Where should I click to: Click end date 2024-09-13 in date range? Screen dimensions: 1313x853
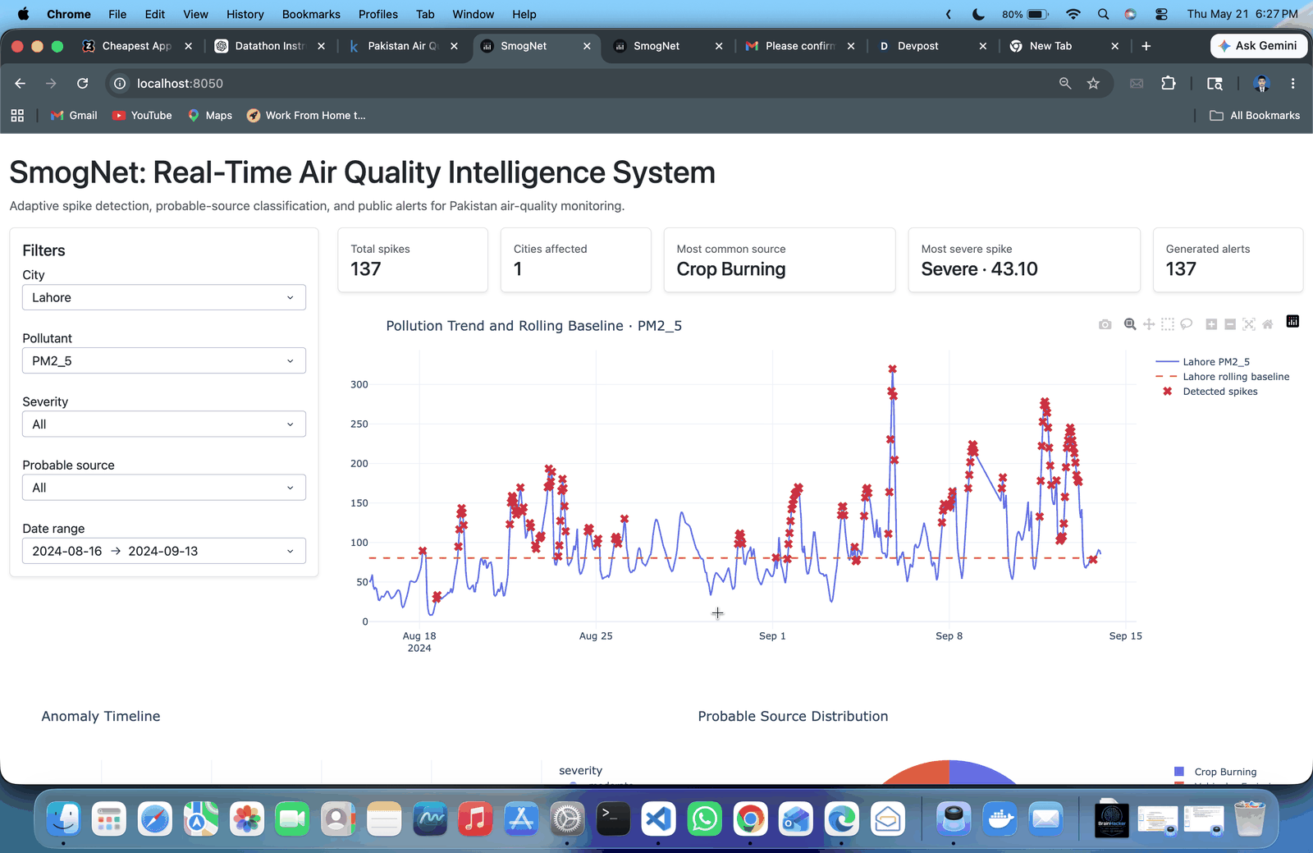163,551
